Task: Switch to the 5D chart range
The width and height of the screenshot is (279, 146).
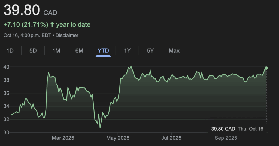Action: [x=33, y=51]
